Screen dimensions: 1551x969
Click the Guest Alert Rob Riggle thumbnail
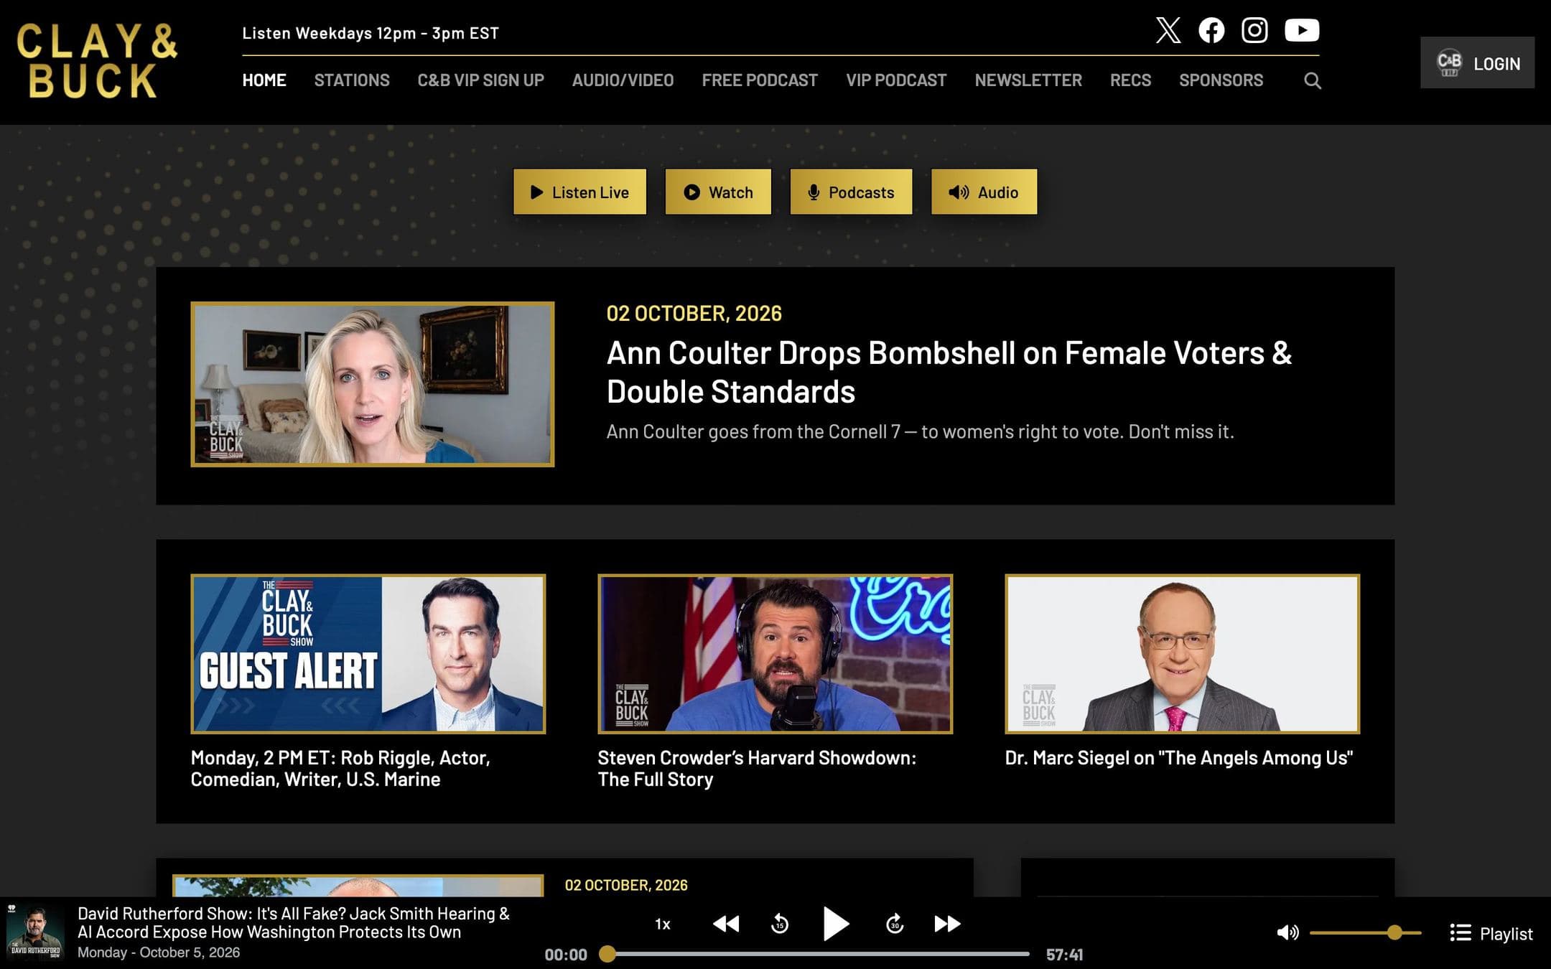pos(368,654)
